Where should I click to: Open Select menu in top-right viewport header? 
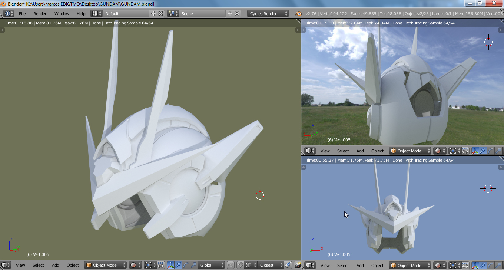(x=343, y=151)
